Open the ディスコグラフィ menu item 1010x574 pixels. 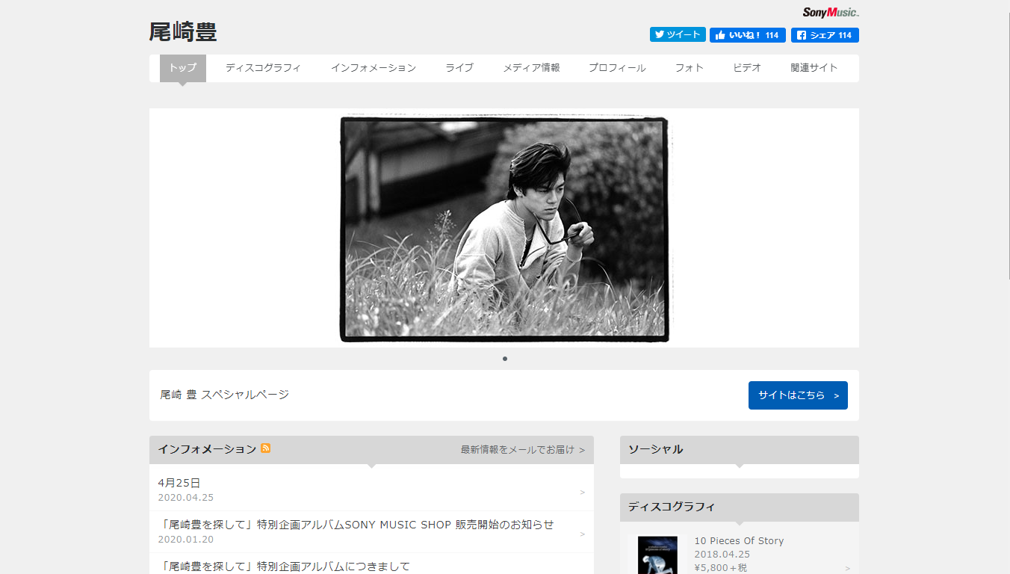click(264, 68)
